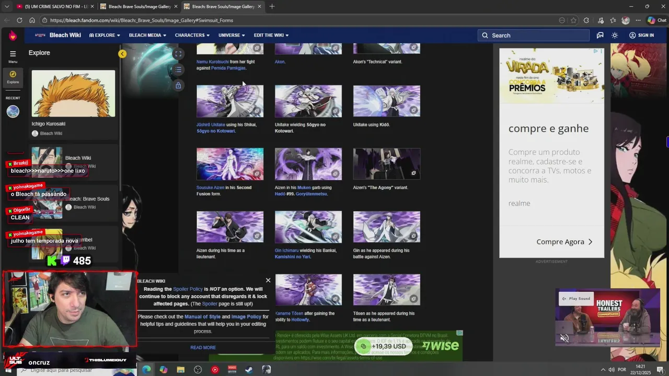Open the Kaname Tōsen link
Viewport: 669px width, 376px height.
290,313
